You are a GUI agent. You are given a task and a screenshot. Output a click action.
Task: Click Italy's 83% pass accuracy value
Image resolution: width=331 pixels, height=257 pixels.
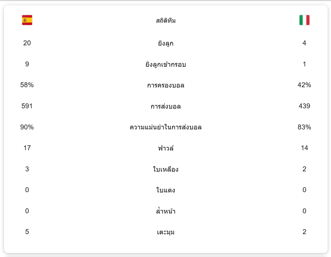coord(304,127)
